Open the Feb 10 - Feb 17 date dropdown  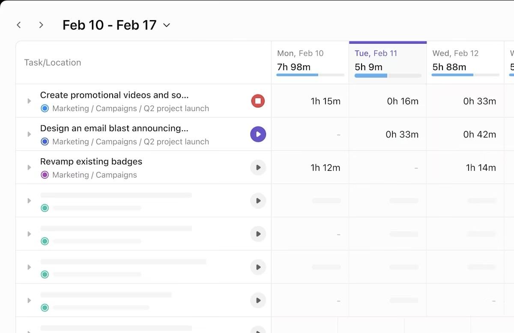click(x=167, y=25)
